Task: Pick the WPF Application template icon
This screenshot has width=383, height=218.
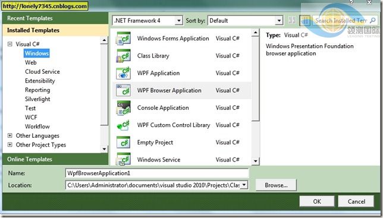Action: pyautogui.click(x=123, y=73)
